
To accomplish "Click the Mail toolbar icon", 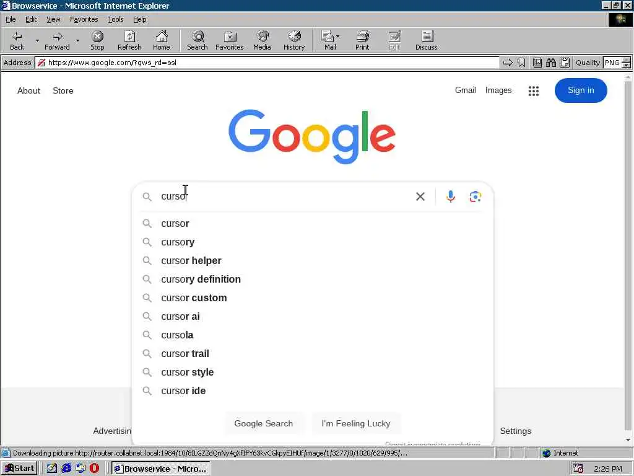I will 328,40.
